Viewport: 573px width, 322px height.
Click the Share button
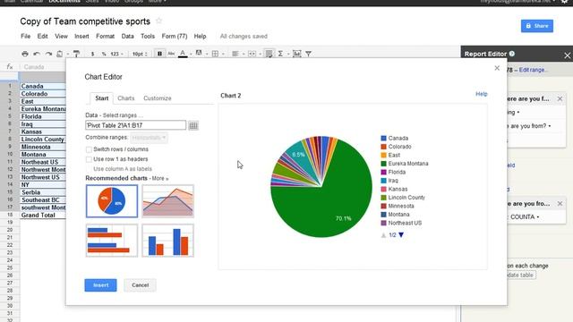[x=537, y=26]
